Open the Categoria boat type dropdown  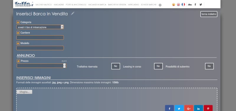(40, 27)
